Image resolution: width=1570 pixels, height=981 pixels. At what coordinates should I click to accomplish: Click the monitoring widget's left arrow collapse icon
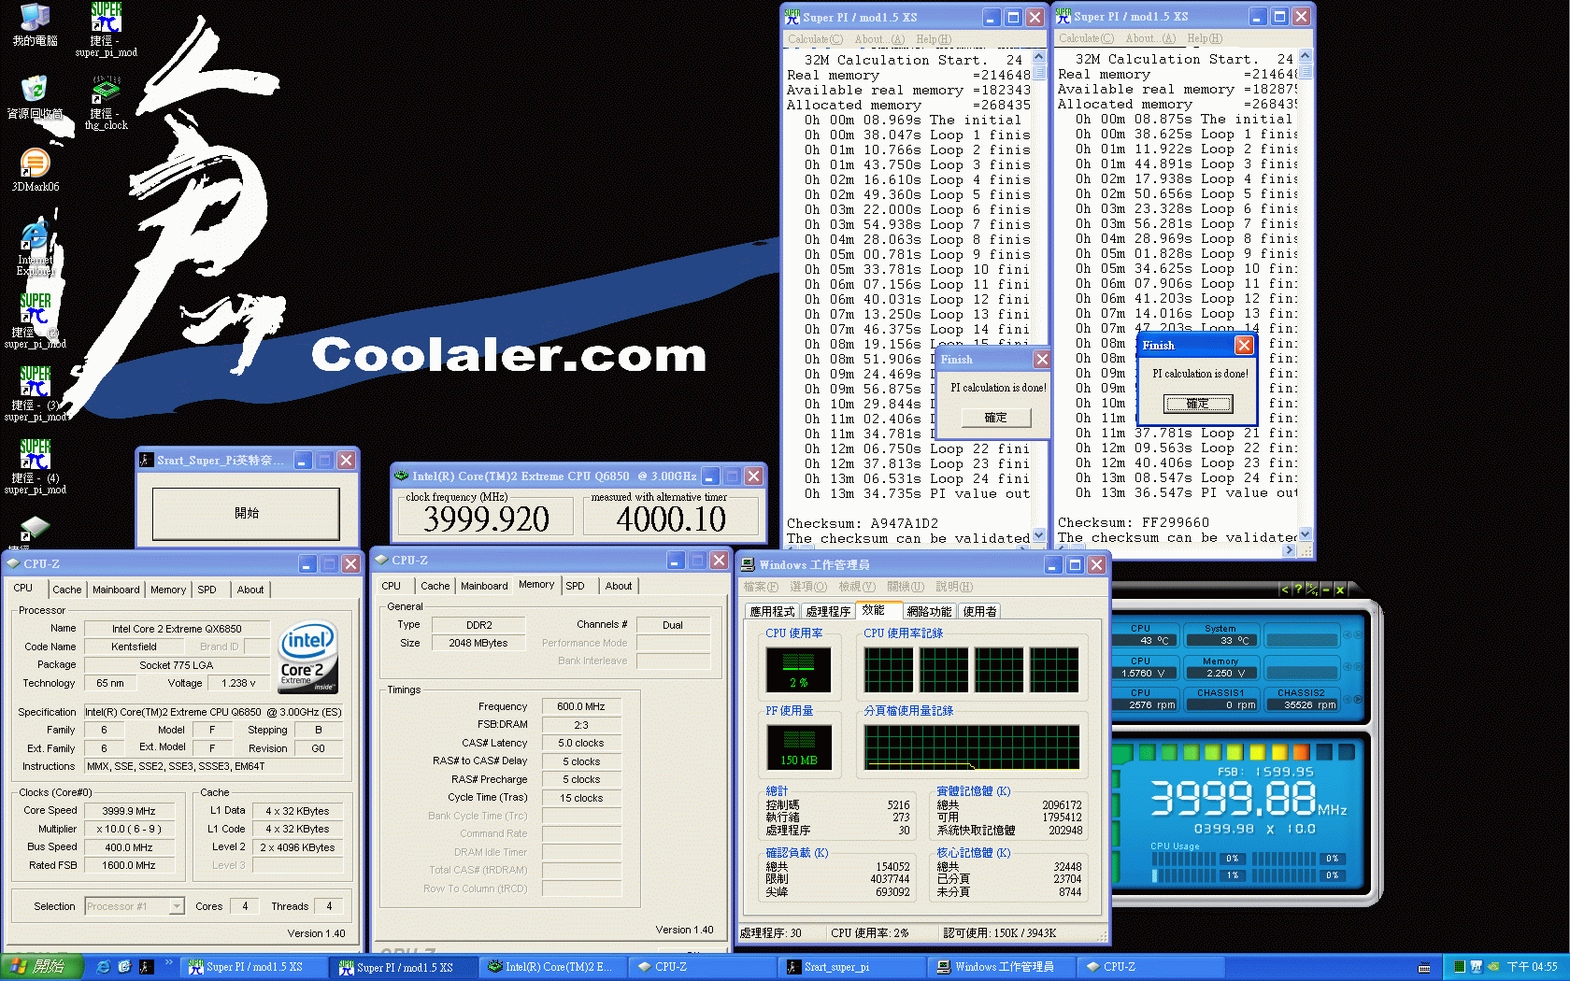tap(1285, 590)
